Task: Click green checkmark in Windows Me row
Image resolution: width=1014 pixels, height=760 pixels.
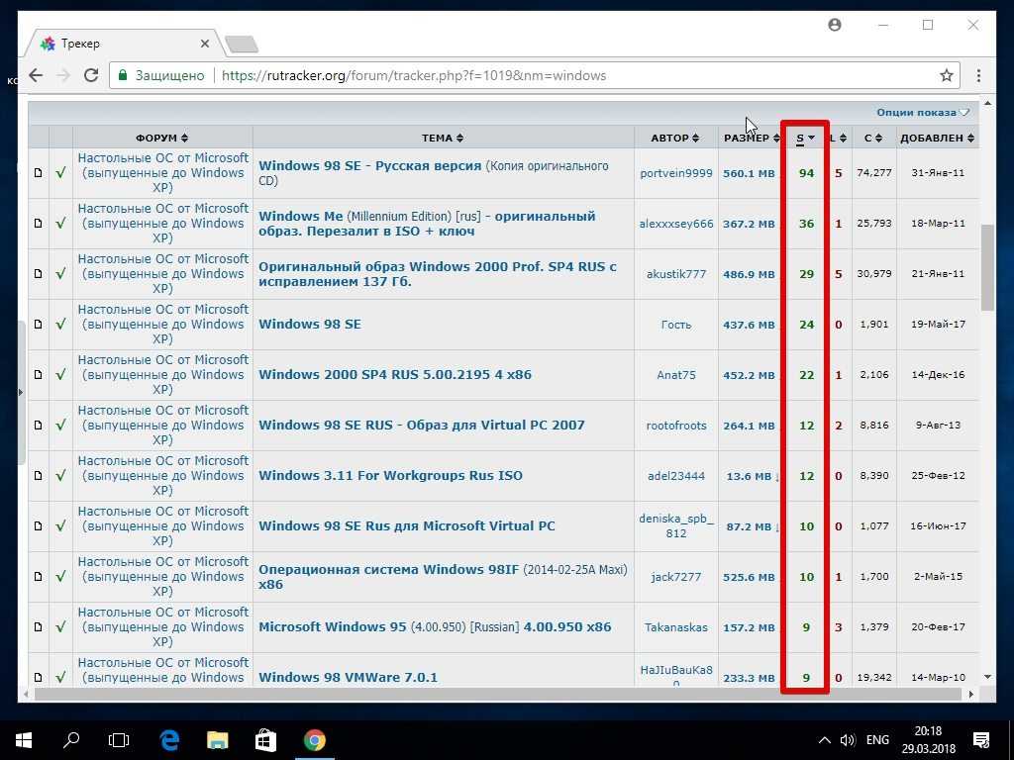Action: [x=60, y=224]
